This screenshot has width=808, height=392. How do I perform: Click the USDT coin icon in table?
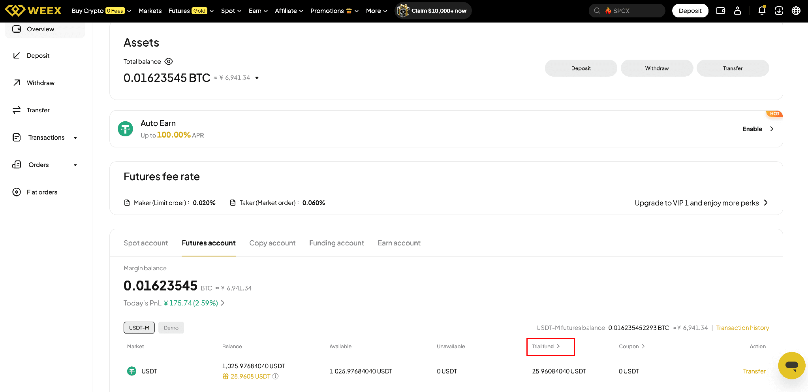click(132, 371)
